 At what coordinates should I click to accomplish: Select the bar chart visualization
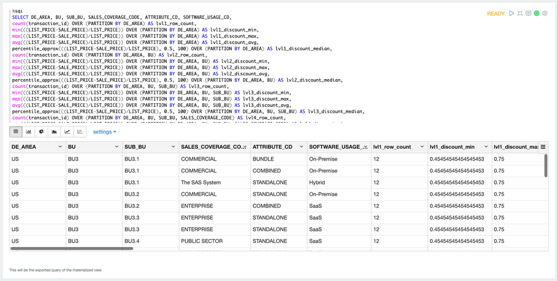point(28,132)
